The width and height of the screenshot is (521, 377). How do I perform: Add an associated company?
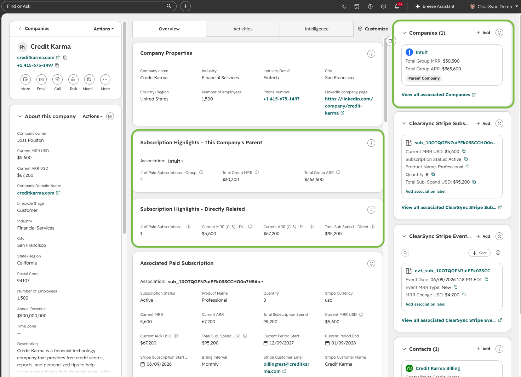tap(483, 33)
